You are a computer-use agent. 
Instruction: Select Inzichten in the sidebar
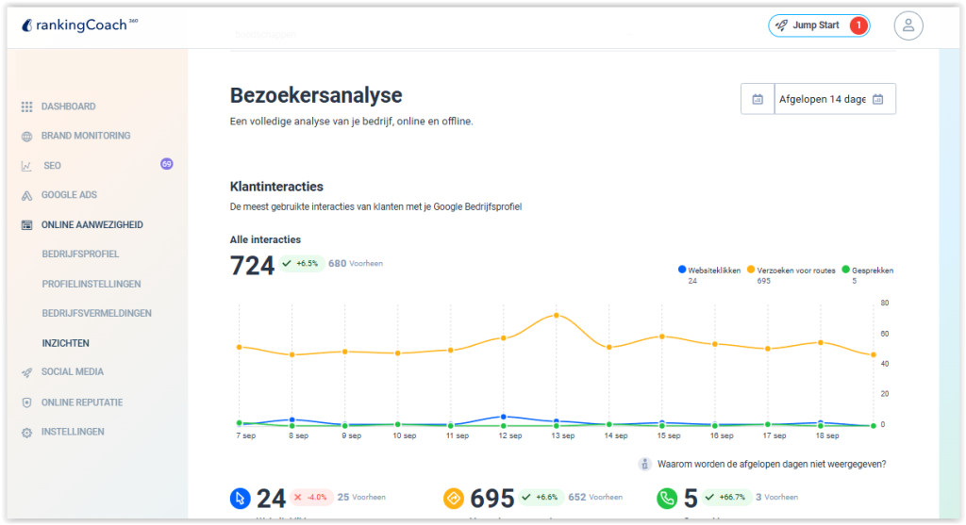click(65, 343)
